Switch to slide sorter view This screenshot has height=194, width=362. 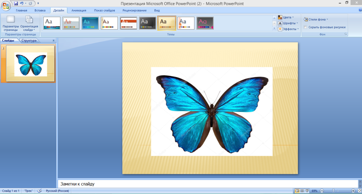pos(302,191)
